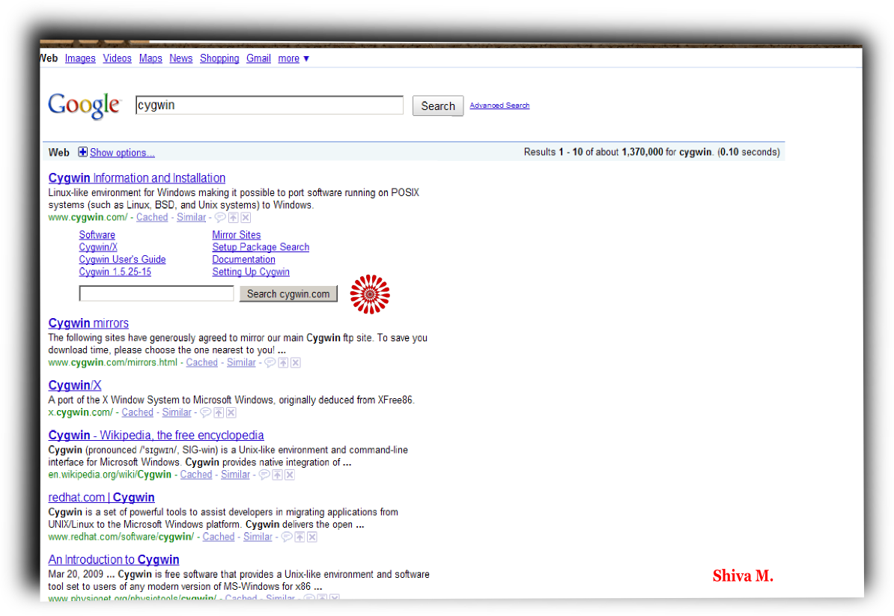The image size is (894, 616).
Task: Promote the www.cygwin.com result
Action: pyautogui.click(x=233, y=217)
